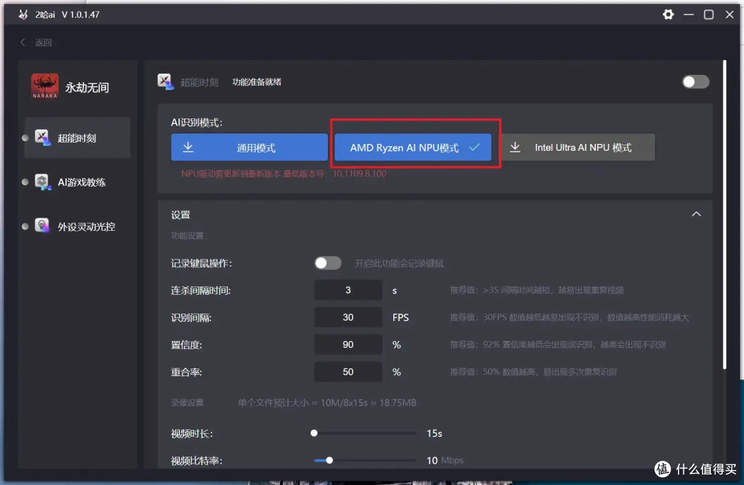Screen dimensions: 744x485
Task: Click the 2哈ai app logo icon
Action: [x=23, y=14]
